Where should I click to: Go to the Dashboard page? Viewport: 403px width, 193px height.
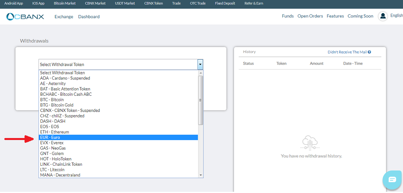pyautogui.click(x=89, y=17)
